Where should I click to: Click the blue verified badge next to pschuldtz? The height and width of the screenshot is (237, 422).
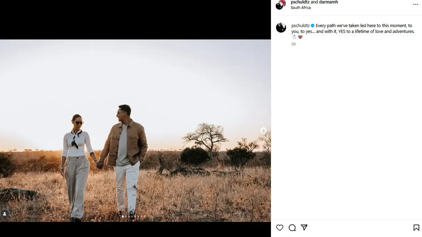point(313,26)
